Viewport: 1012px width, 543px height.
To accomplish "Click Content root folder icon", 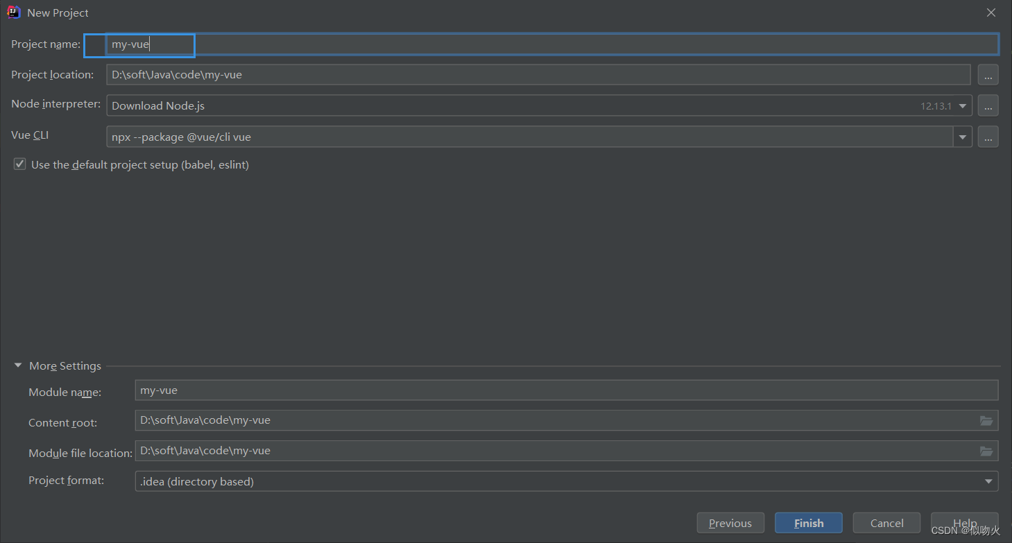I will 986,420.
